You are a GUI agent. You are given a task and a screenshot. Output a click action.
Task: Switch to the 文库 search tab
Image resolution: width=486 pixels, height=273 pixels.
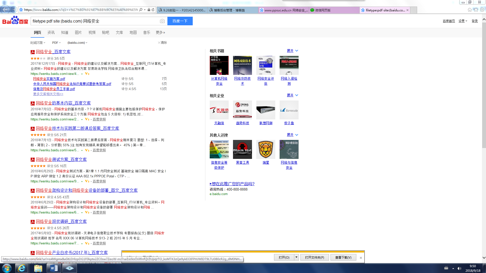click(119, 32)
